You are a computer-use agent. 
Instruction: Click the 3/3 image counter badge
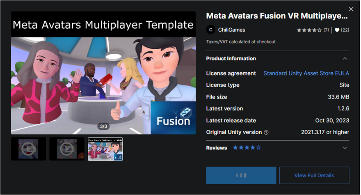pyautogui.click(x=103, y=126)
